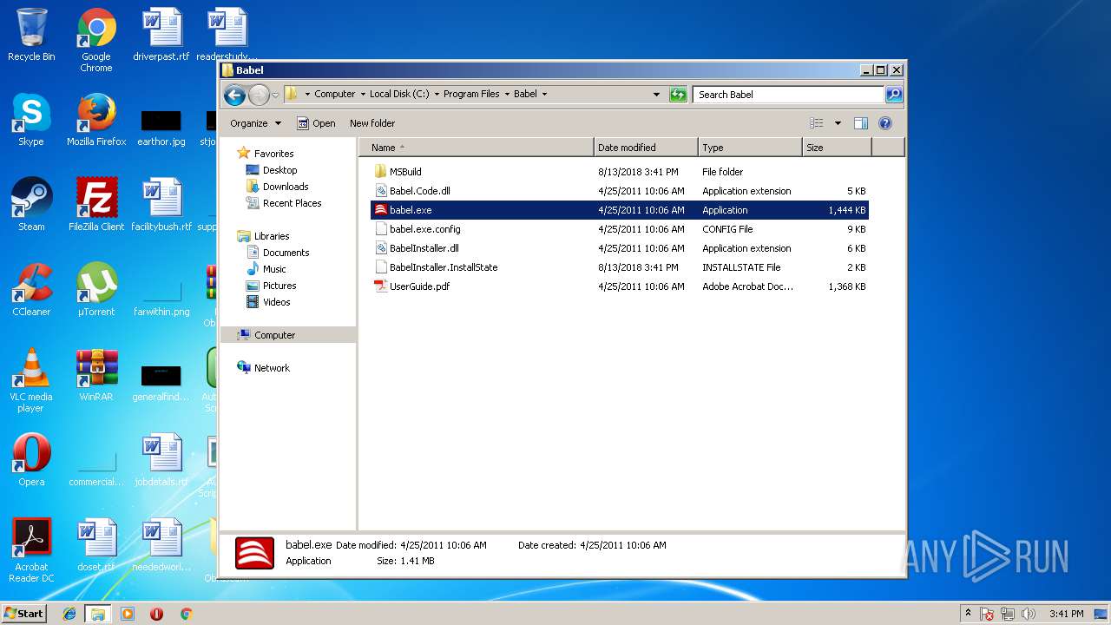Screen dimensions: 1111x625
Task: Click the Open toolbar button
Action: (316, 123)
